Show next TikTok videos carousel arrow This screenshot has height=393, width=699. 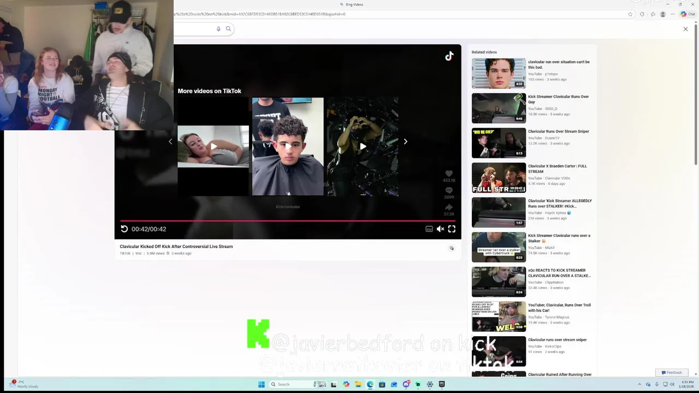tap(405, 141)
